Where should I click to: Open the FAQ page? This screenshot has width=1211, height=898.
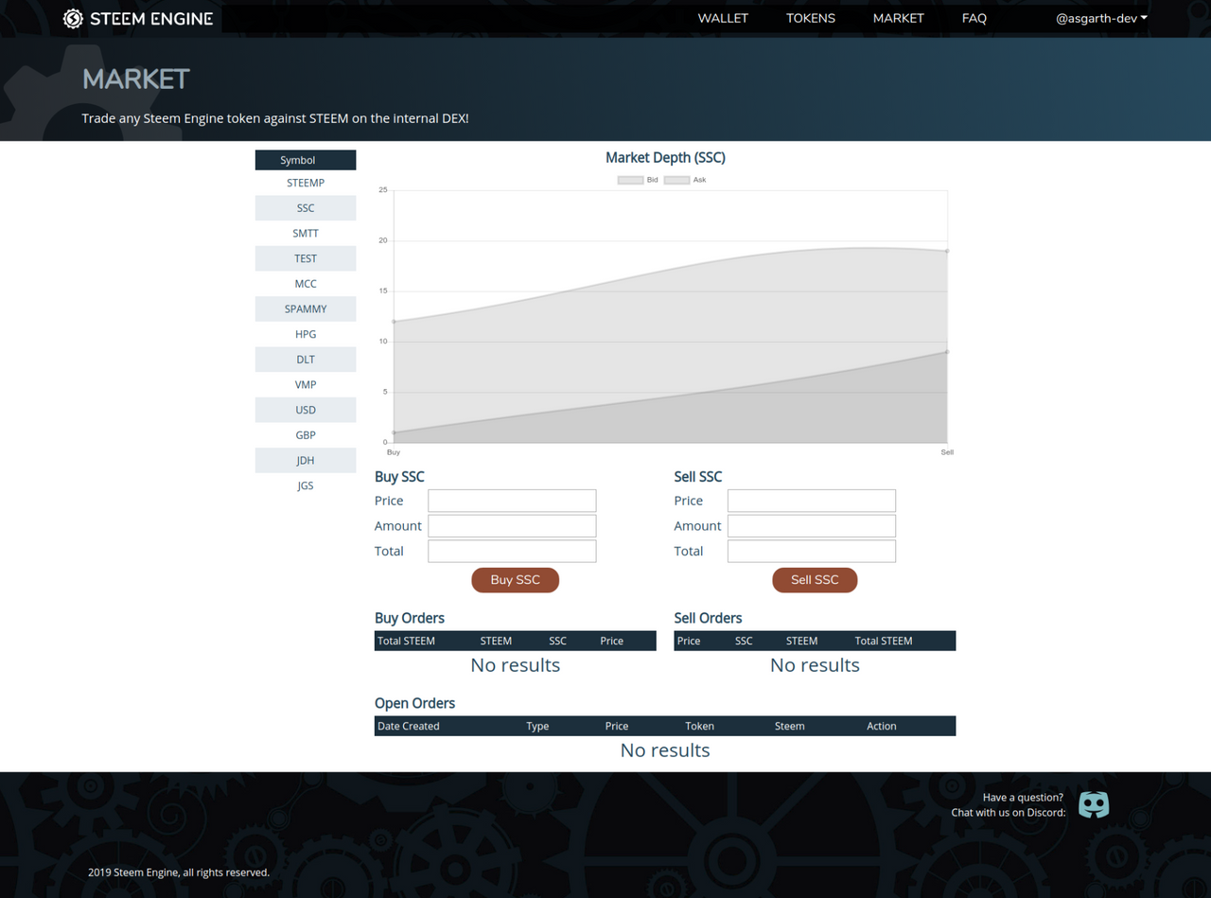[974, 19]
